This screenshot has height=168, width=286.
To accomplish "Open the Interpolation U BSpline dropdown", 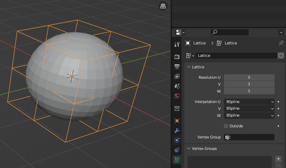I will point(249,102).
